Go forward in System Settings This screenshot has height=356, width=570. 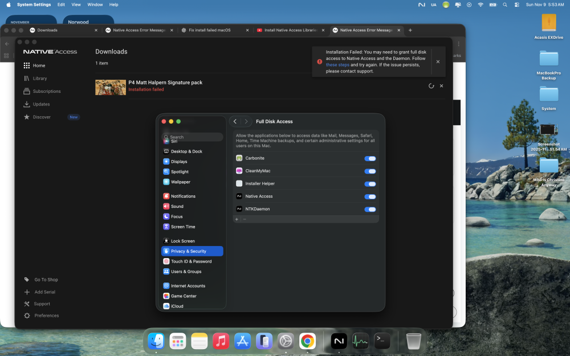tap(246, 121)
